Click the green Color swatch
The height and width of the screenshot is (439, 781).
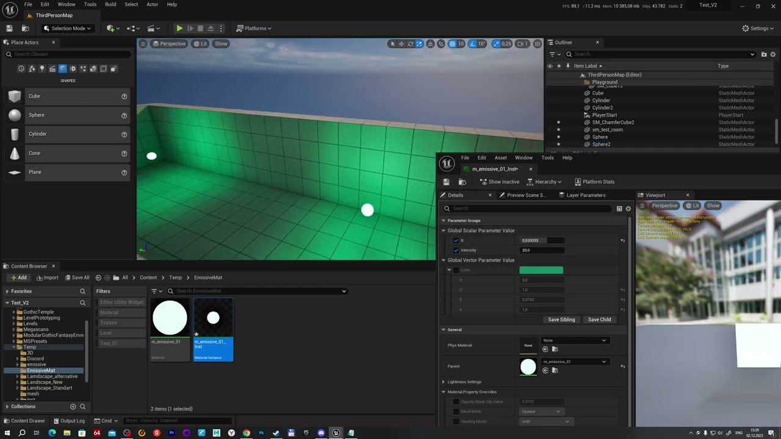click(x=541, y=270)
